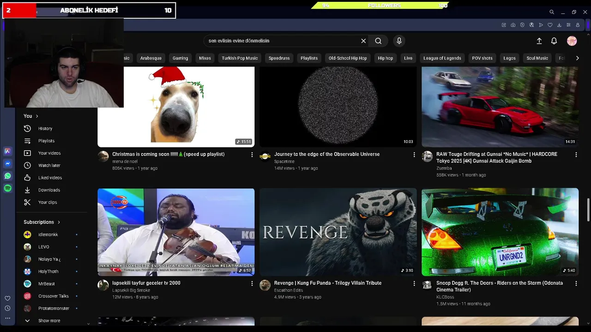Image resolution: width=591 pixels, height=332 pixels.
Task: Open Aria AI in the Opera sidebar
Action: pyautogui.click(x=7, y=151)
